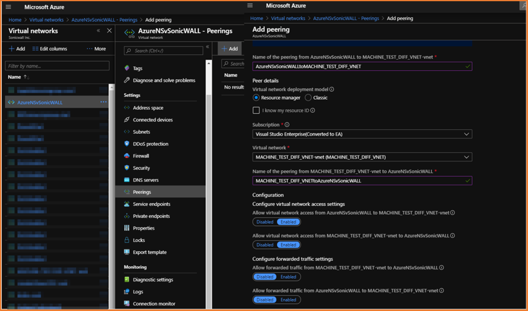Open Diagnose and solve problems

click(164, 80)
